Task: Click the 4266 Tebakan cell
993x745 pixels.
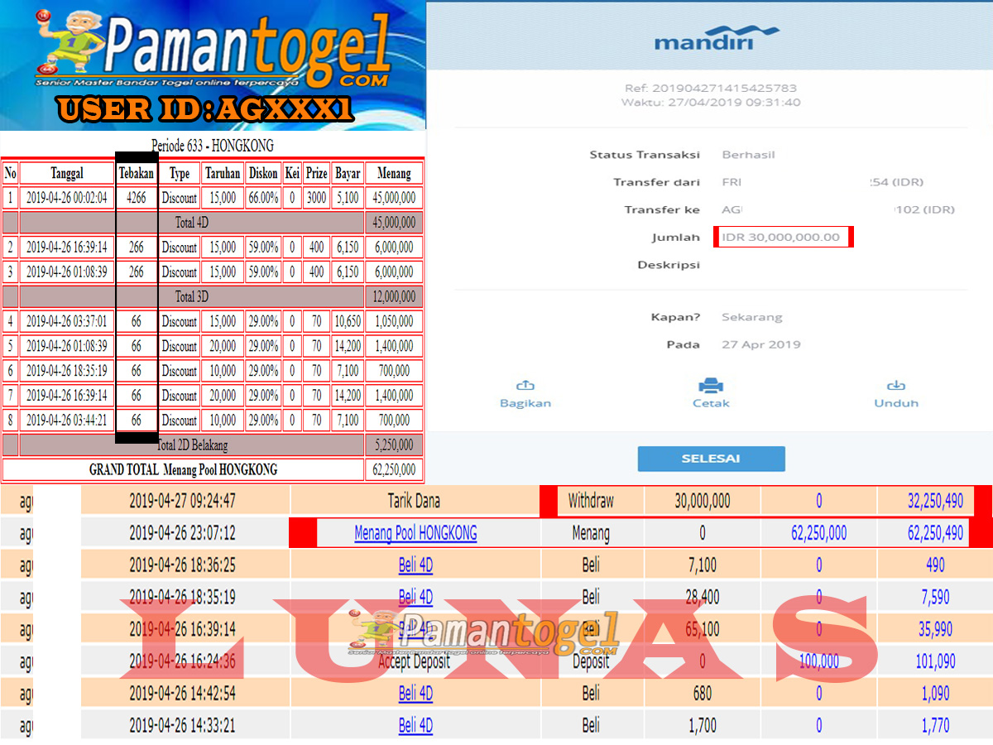Action: pyautogui.click(x=137, y=198)
